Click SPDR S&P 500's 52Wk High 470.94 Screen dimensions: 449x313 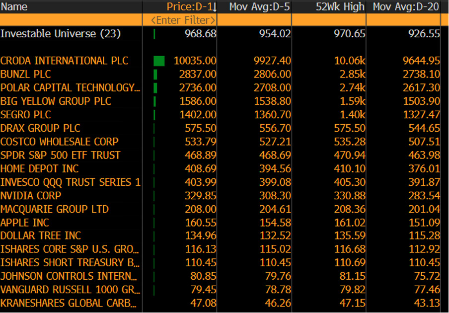coord(350,155)
